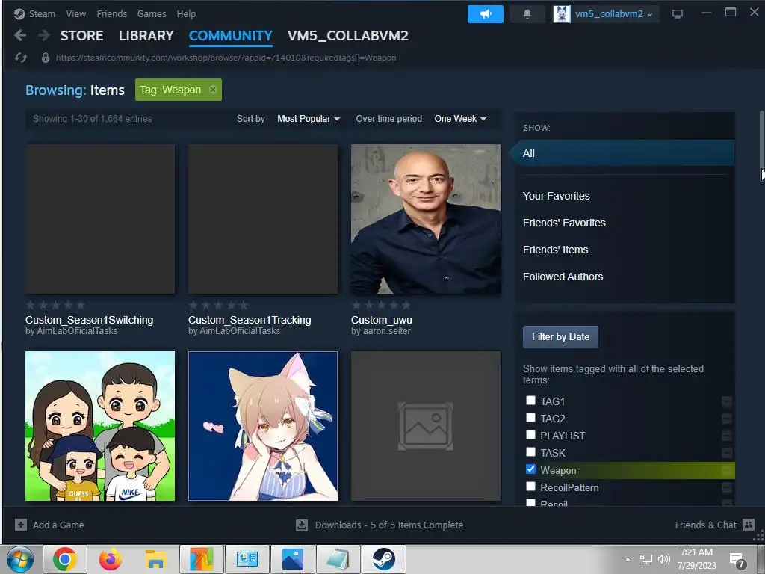Viewport: 765px width, 574px height.
Task: Click the plus icon next to Add a Game
Action: coord(20,525)
